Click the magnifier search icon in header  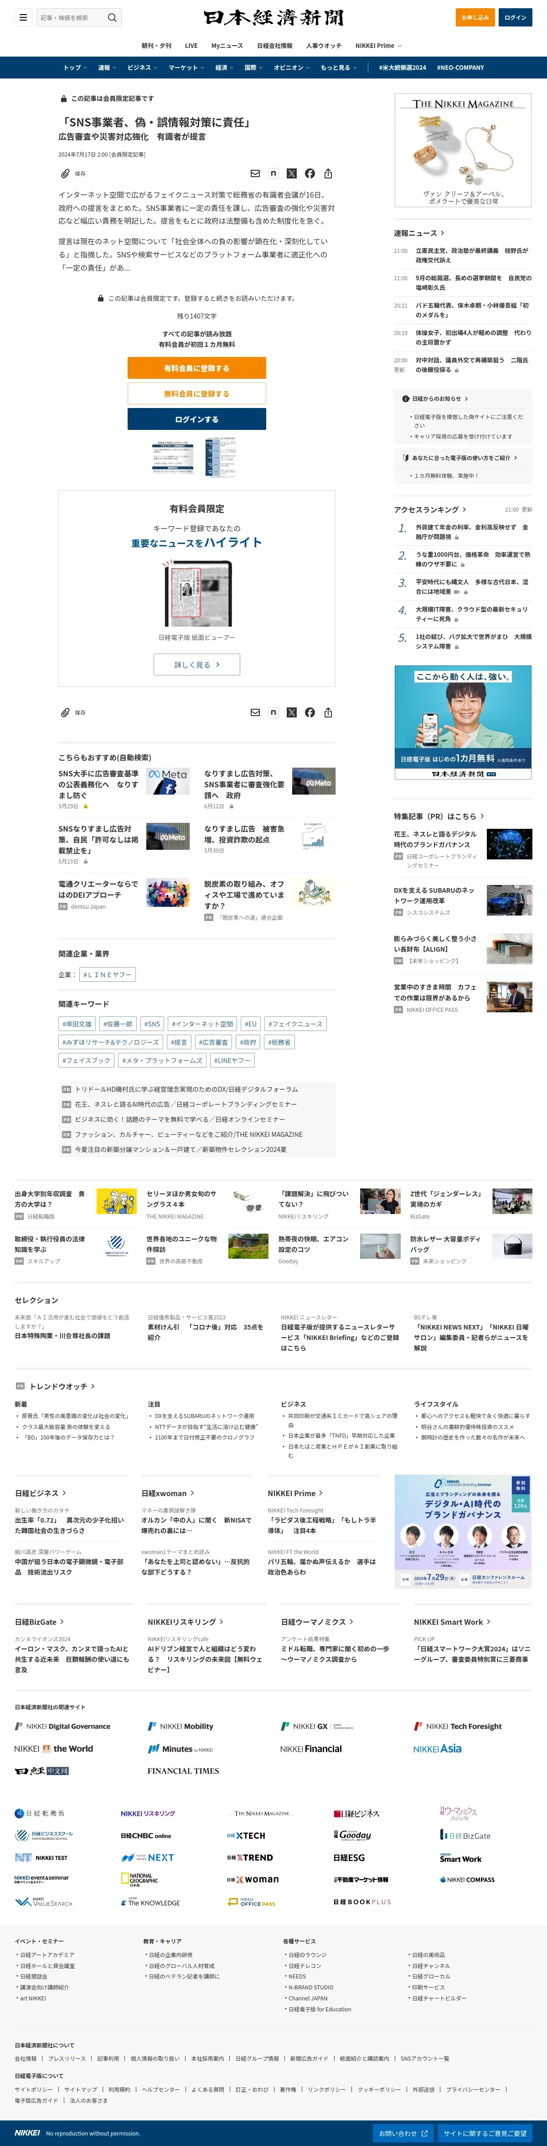point(113,17)
